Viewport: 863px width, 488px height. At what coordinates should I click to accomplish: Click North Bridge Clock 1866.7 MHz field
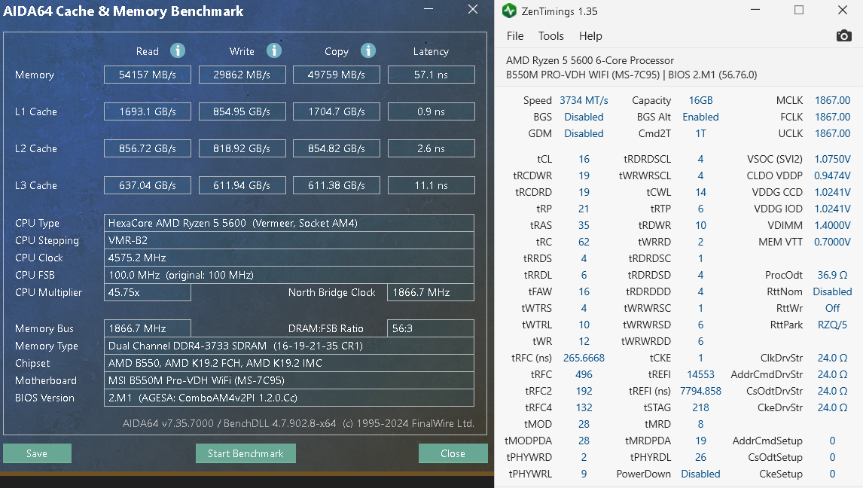tap(431, 292)
